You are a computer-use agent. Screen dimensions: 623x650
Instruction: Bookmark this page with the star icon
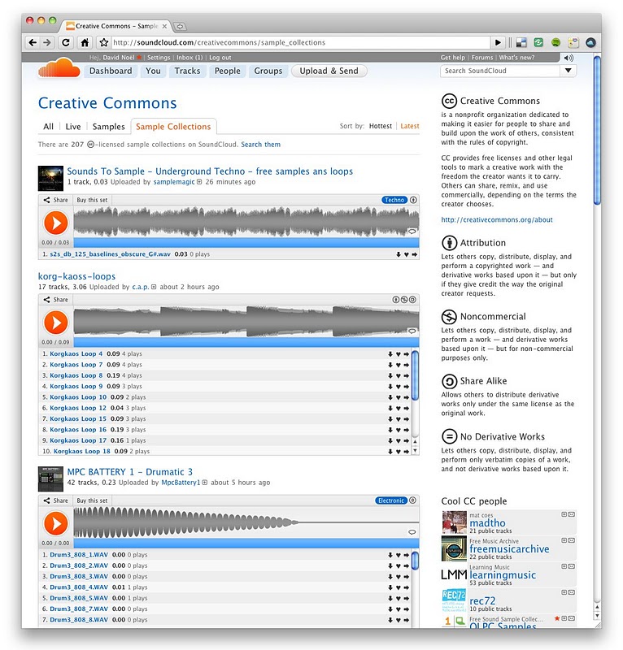click(x=104, y=42)
